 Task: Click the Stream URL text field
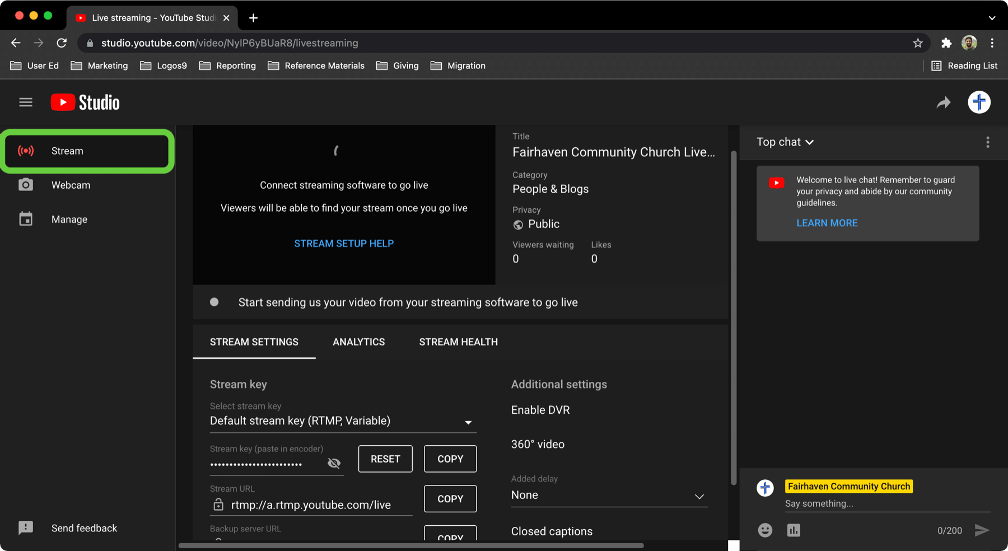[311, 505]
